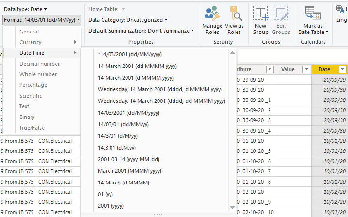Select 2001 (yyyy) format

[155, 206]
